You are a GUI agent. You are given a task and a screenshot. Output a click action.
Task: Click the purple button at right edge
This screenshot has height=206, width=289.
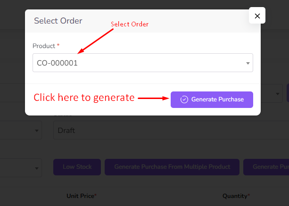(x=287, y=93)
